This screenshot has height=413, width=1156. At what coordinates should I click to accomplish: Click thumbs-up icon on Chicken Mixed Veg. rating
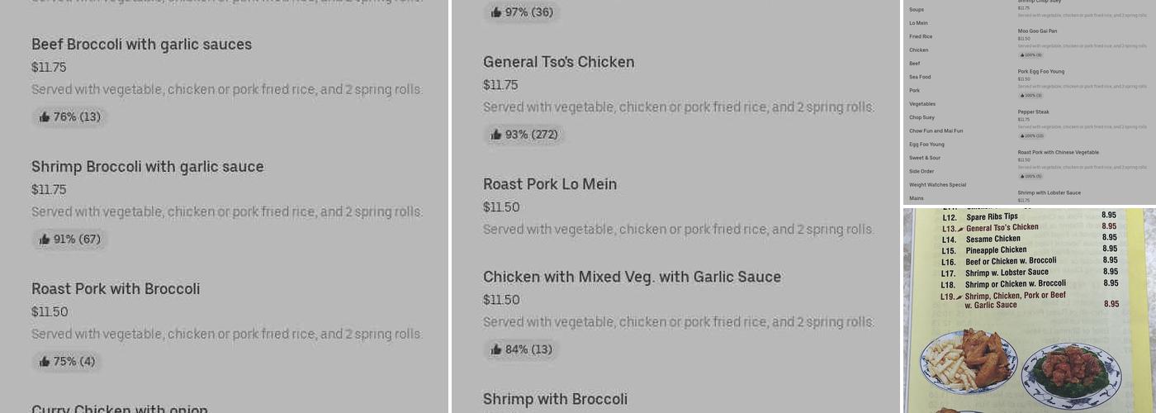(496, 349)
